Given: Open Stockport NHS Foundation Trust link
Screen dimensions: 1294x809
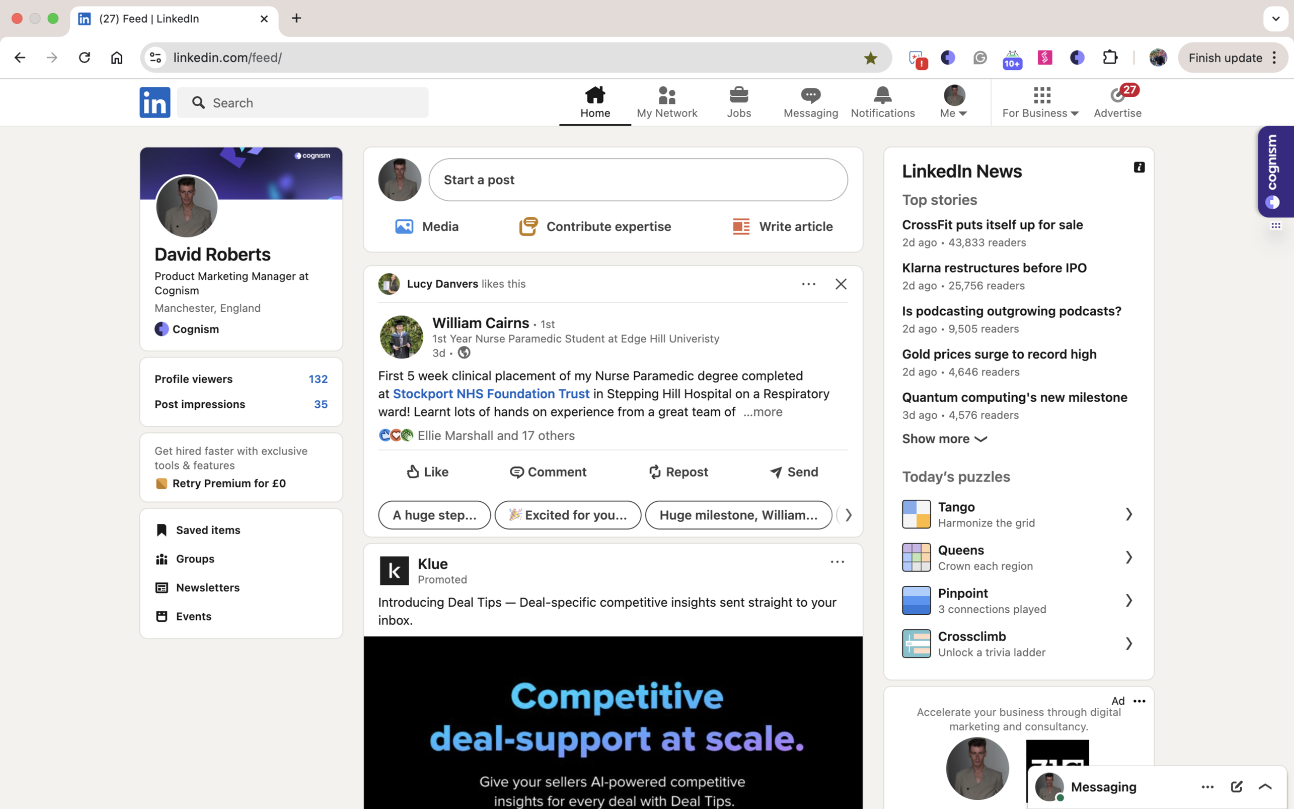Looking at the screenshot, I should tap(491, 394).
